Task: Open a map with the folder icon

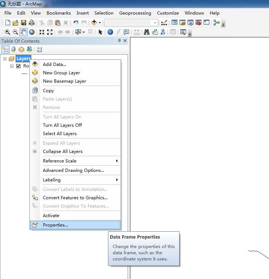Action: 16,23
